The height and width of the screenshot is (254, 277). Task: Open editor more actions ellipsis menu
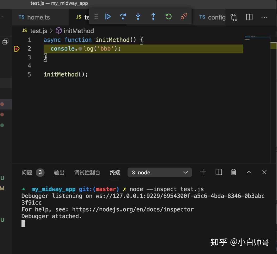[264, 17]
